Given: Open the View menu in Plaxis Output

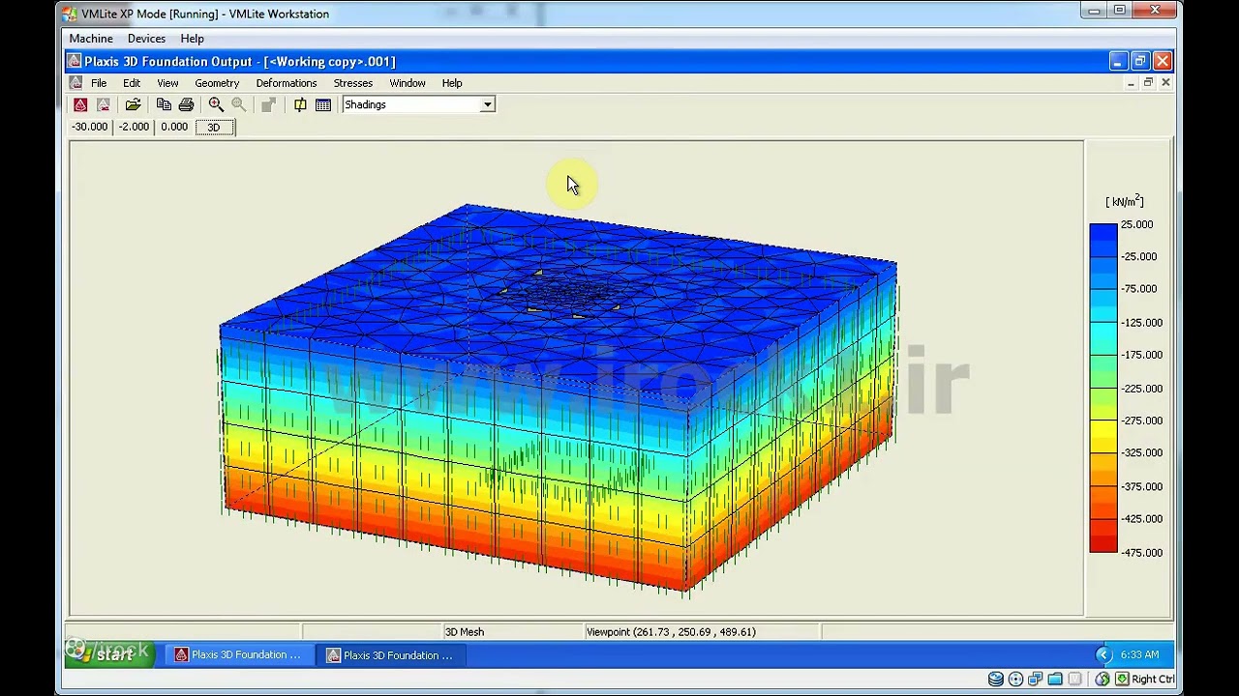Looking at the screenshot, I should pyautogui.click(x=167, y=83).
